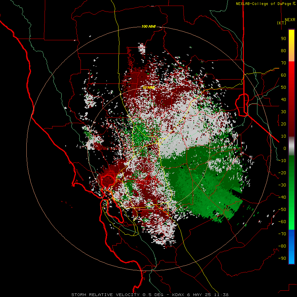This screenshot has height=297, width=297.
Task: Click the -30 value on the velocity scale
Action: tap(282, 185)
